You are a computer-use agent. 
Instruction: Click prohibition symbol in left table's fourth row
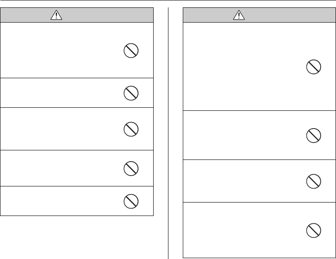131,168
